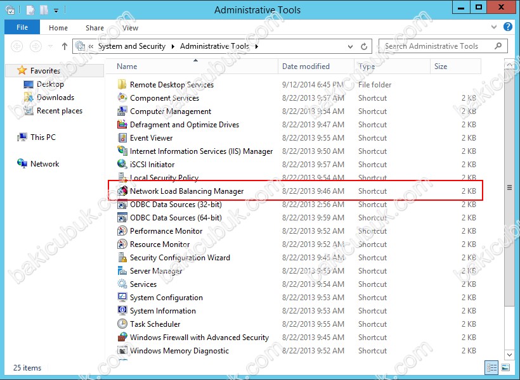Show hidden breadcrumb path chevrons
This screenshot has height=380, width=520.
(x=91, y=47)
